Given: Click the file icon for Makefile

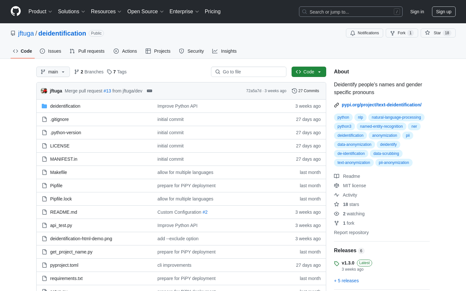Looking at the screenshot, I should pyautogui.click(x=44, y=172).
